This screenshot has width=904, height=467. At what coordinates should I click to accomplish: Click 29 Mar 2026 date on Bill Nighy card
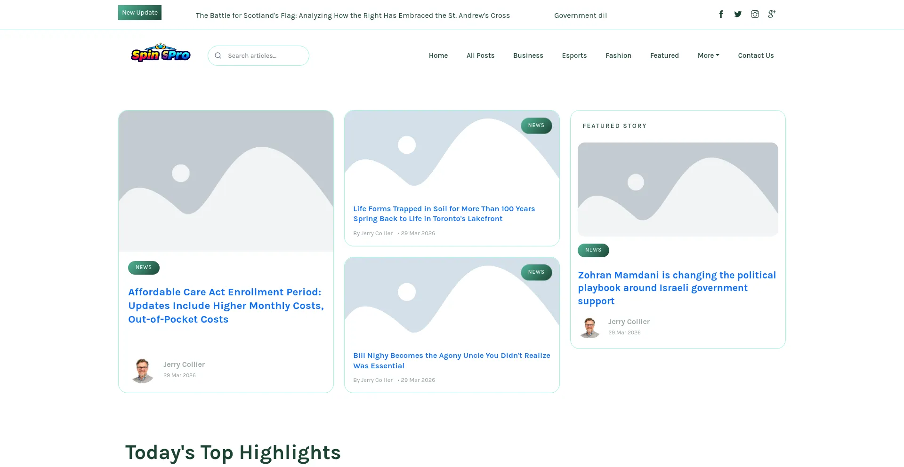click(418, 380)
